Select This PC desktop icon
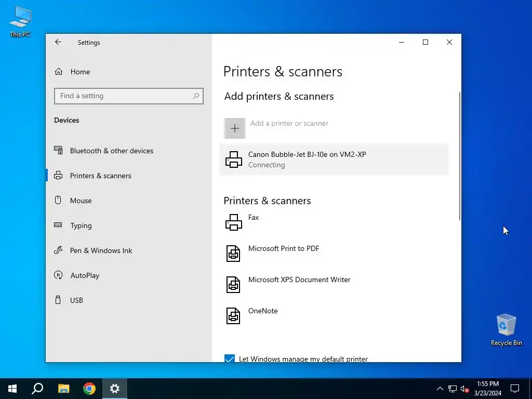 20,21
